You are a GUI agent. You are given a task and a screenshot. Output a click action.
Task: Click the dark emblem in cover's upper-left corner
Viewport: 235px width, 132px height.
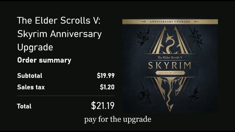pos(143,37)
